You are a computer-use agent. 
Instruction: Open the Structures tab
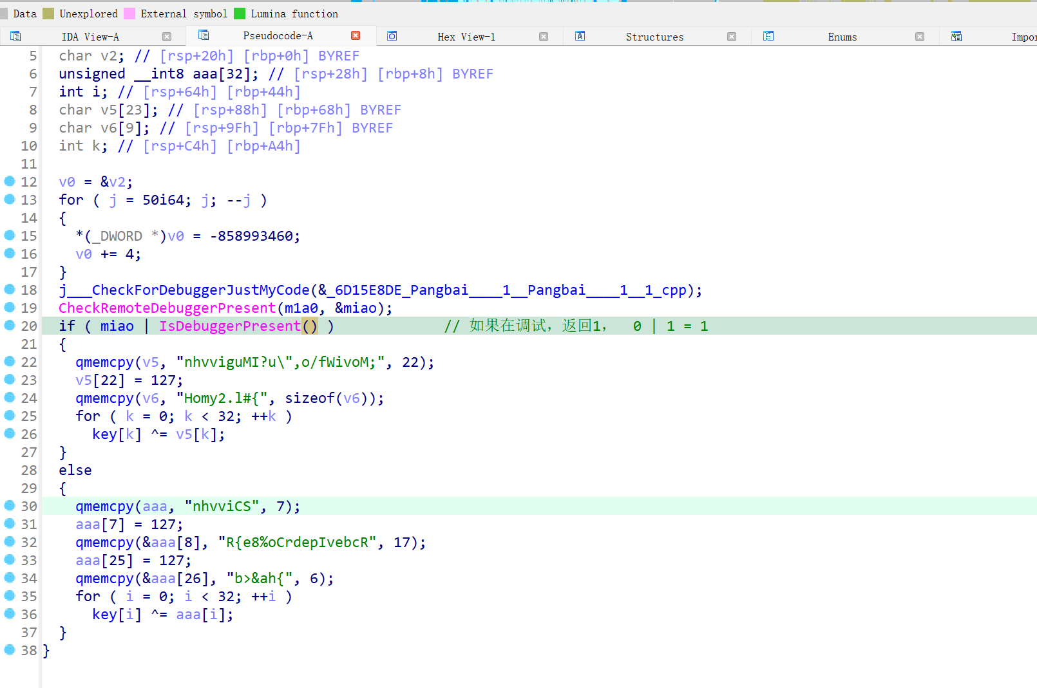pos(654,37)
